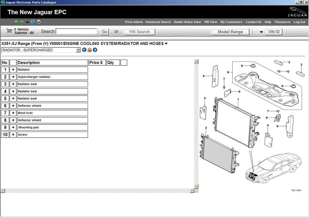This screenshot has width=309, height=218.
Task: Select the Mounting pad description
Action: (x=52, y=127)
